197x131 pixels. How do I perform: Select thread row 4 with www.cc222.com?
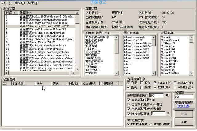coord(40,26)
